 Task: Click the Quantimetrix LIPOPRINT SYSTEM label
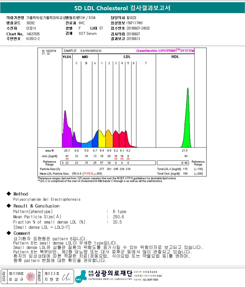coord(165,51)
